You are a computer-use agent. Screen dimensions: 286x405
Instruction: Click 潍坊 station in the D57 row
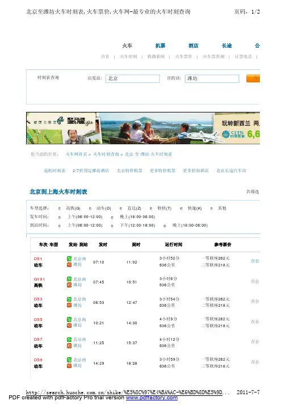coord(77,345)
